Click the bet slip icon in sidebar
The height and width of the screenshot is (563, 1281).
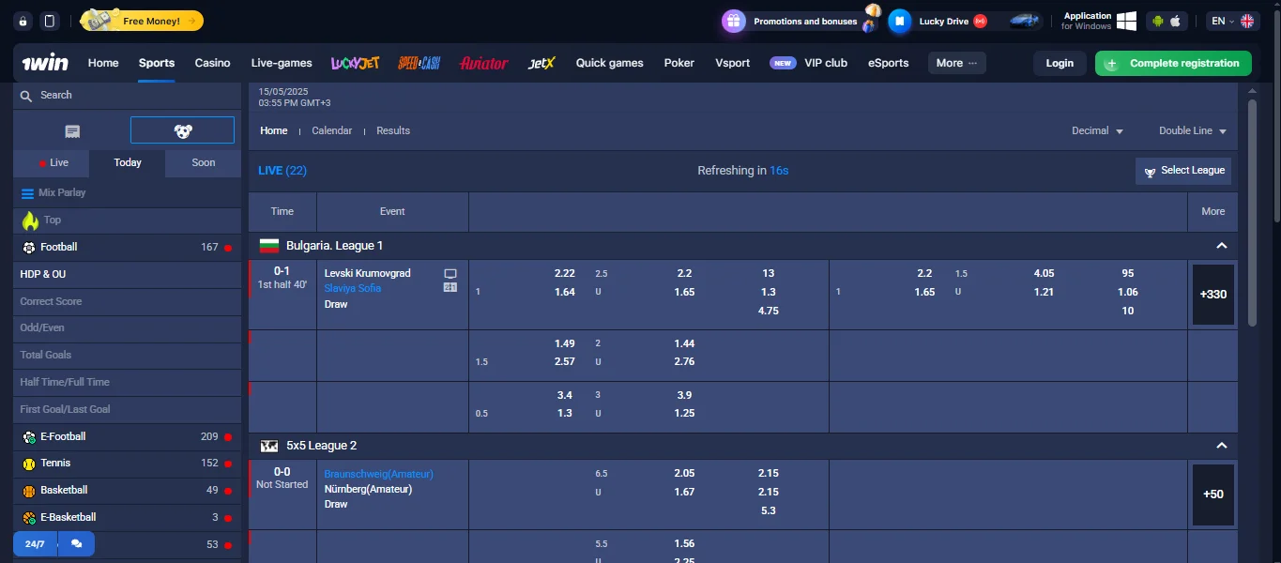click(72, 130)
